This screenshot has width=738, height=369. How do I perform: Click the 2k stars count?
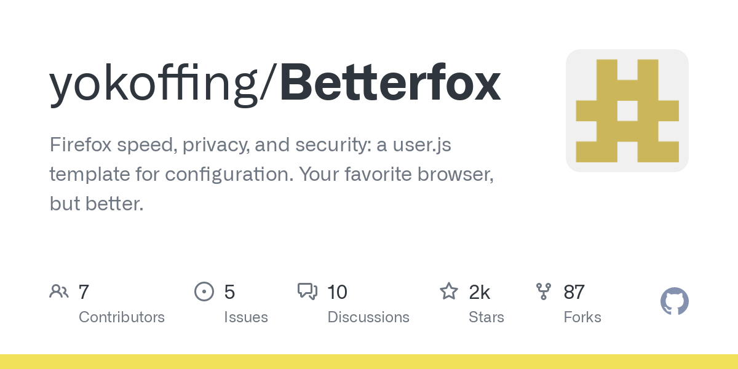pos(480,292)
